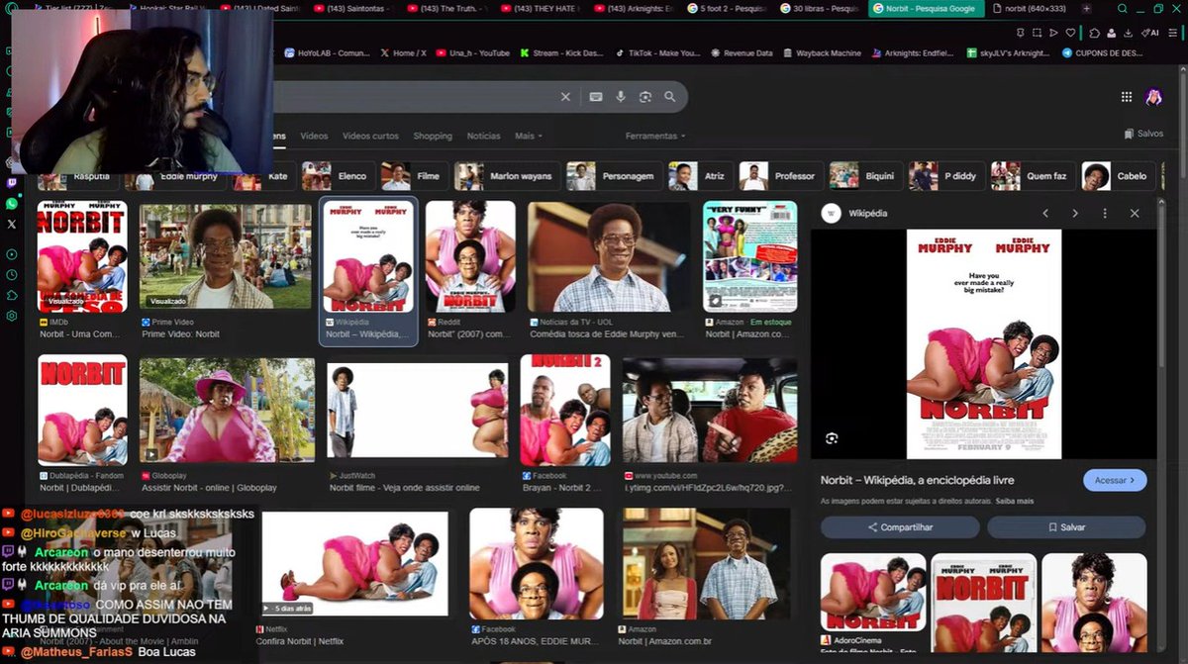Go to next image in preview panel

1075,213
